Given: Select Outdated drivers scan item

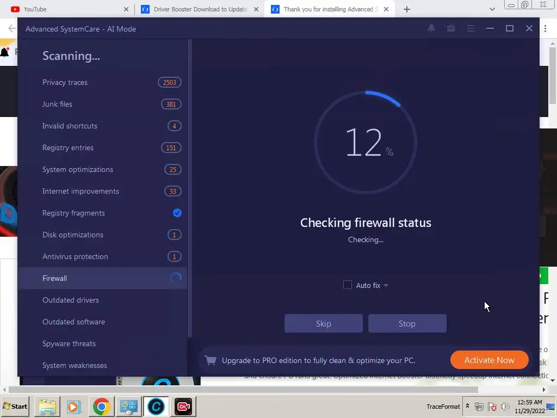Looking at the screenshot, I should [102, 300].
